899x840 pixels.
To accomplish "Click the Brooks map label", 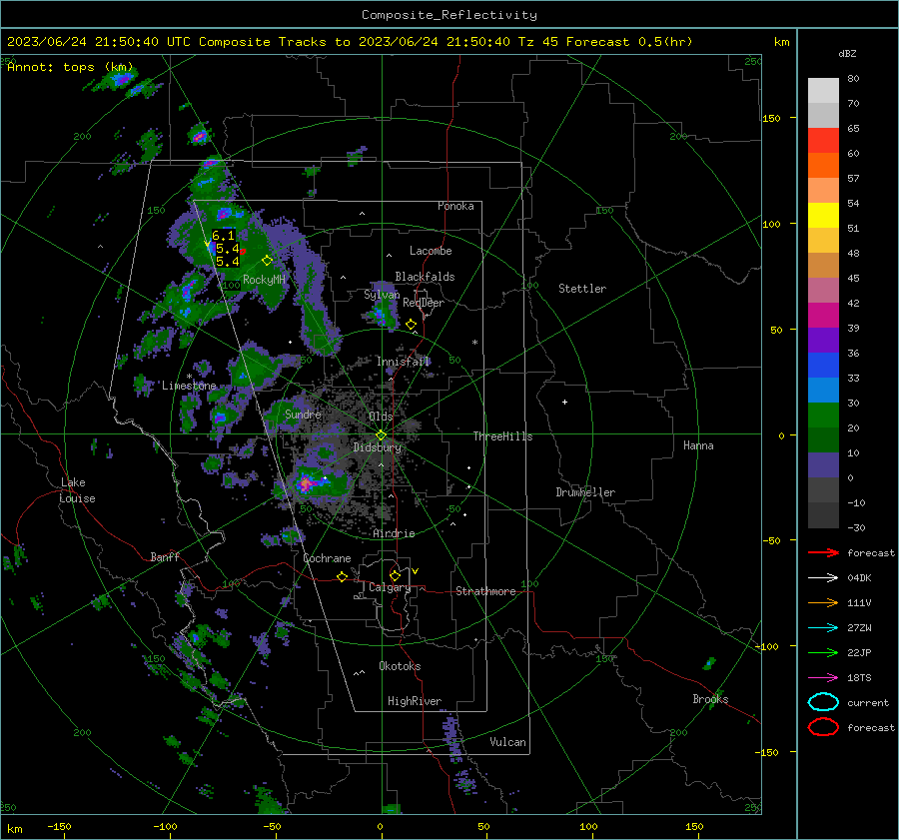I will (710, 699).
